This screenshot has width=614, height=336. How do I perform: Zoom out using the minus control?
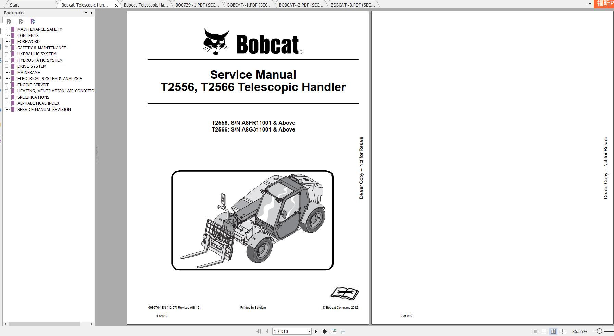coord(599,331)
